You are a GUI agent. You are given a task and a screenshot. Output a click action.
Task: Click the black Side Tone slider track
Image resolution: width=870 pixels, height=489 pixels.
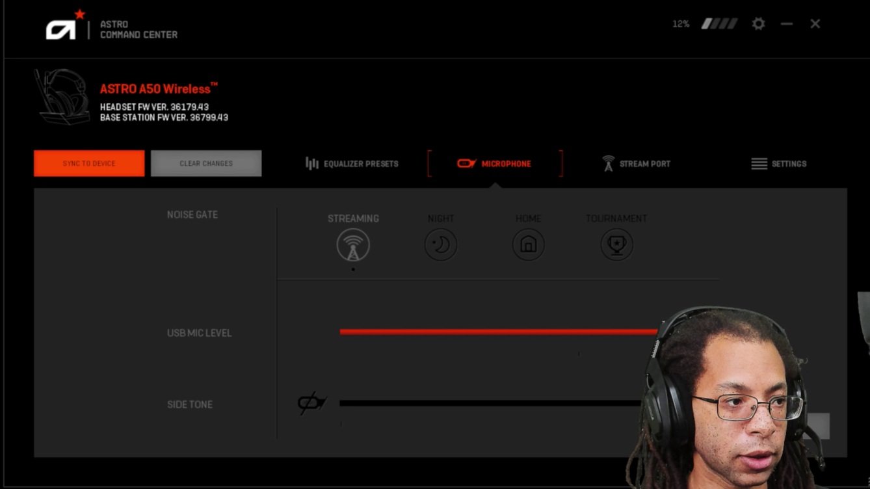[x=491, y=403]
